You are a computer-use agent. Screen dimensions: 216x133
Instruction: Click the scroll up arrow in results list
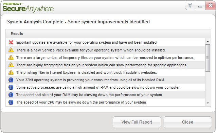208,41
